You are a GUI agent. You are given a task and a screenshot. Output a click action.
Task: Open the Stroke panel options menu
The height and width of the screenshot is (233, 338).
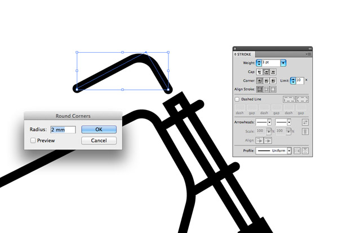(309, 54)
